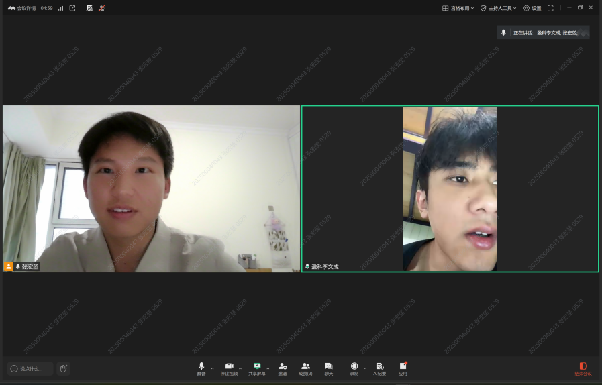Check the network signal strength icon

(x=61, y=8)
